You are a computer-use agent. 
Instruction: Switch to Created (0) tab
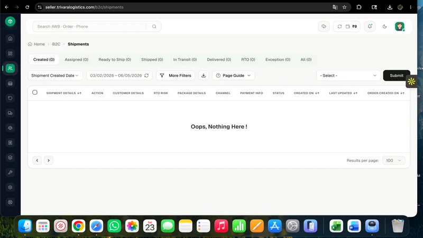click(44, 60)
